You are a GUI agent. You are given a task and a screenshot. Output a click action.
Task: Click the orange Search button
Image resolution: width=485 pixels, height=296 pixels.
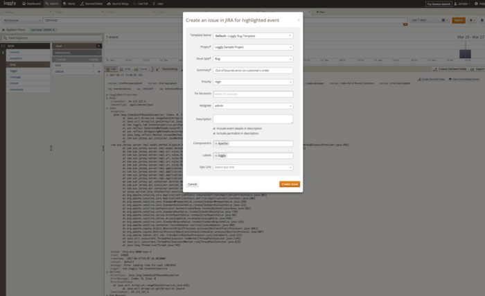pyautogui.click(x=459, y=20)
